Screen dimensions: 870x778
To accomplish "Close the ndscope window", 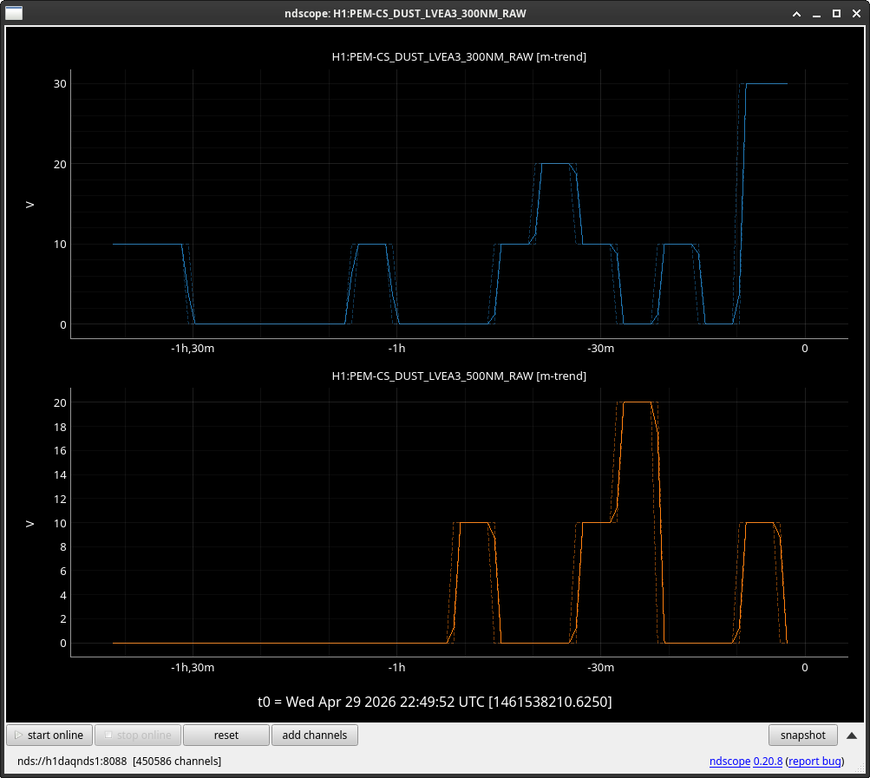I will [856, 14].
